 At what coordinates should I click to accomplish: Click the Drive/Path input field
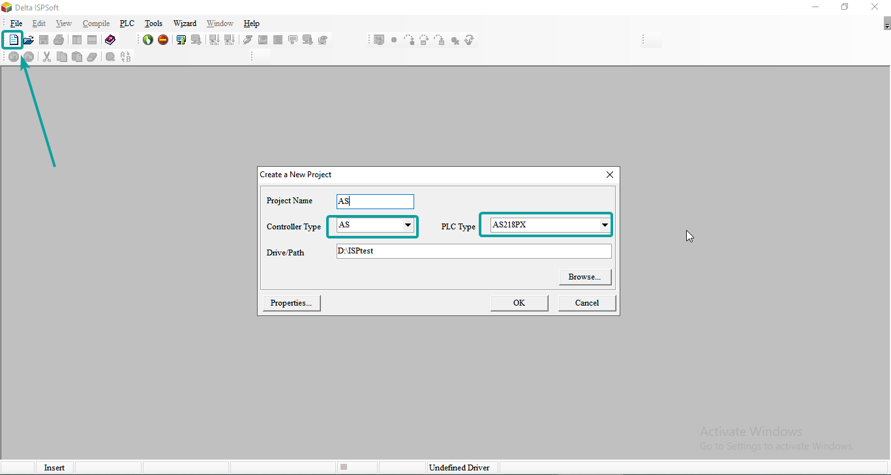474,252
